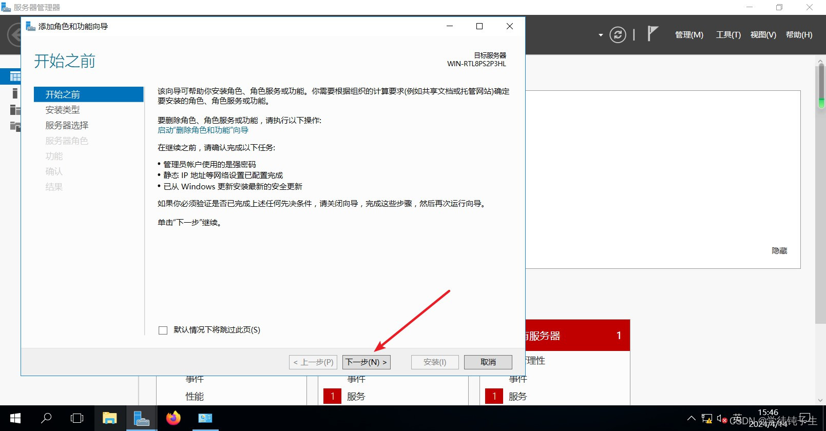
Task: Click Server Manager taskbar icon
Action: pos(141,418)
